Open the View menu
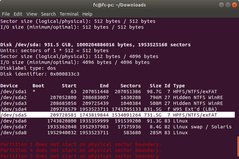 coord(32,14)
